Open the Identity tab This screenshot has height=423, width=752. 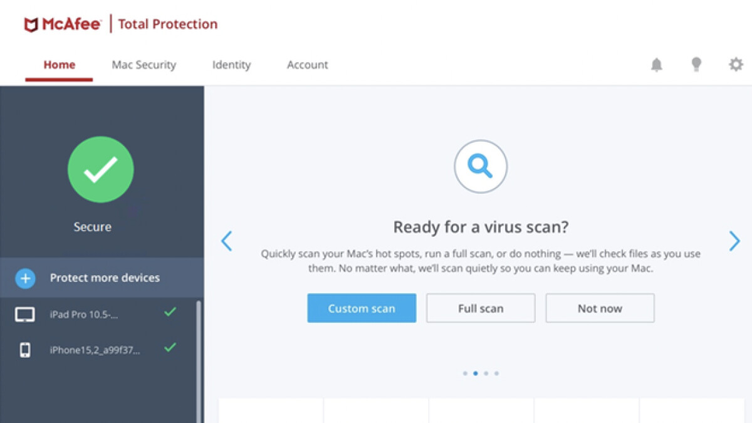coord(231,65)
